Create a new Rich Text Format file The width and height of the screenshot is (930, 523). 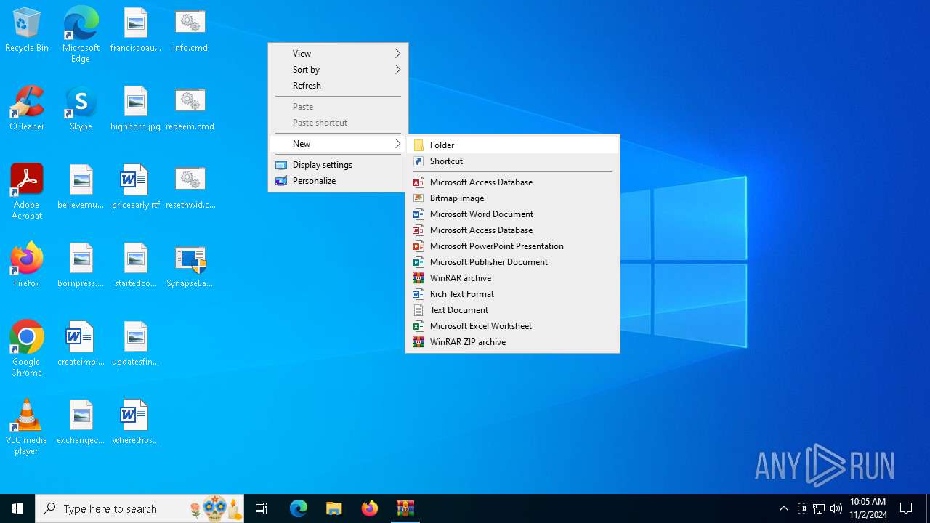tap(512, 294)
